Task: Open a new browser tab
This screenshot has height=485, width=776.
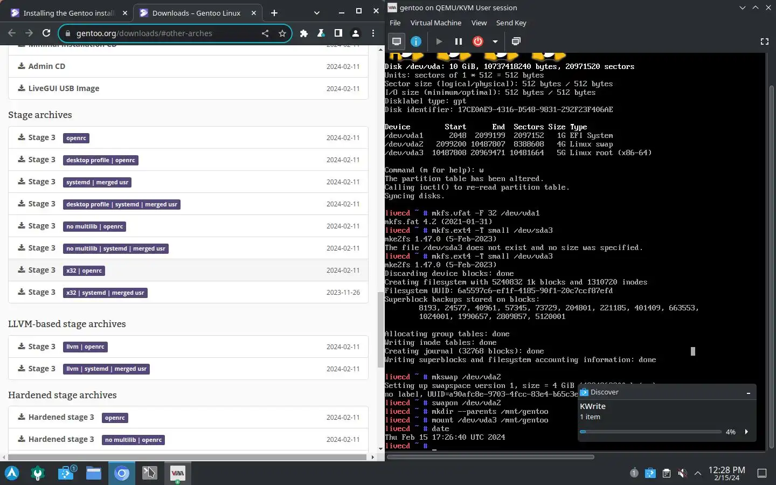Action: [274, 13]
